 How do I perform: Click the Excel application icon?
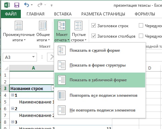click(7, 5)
